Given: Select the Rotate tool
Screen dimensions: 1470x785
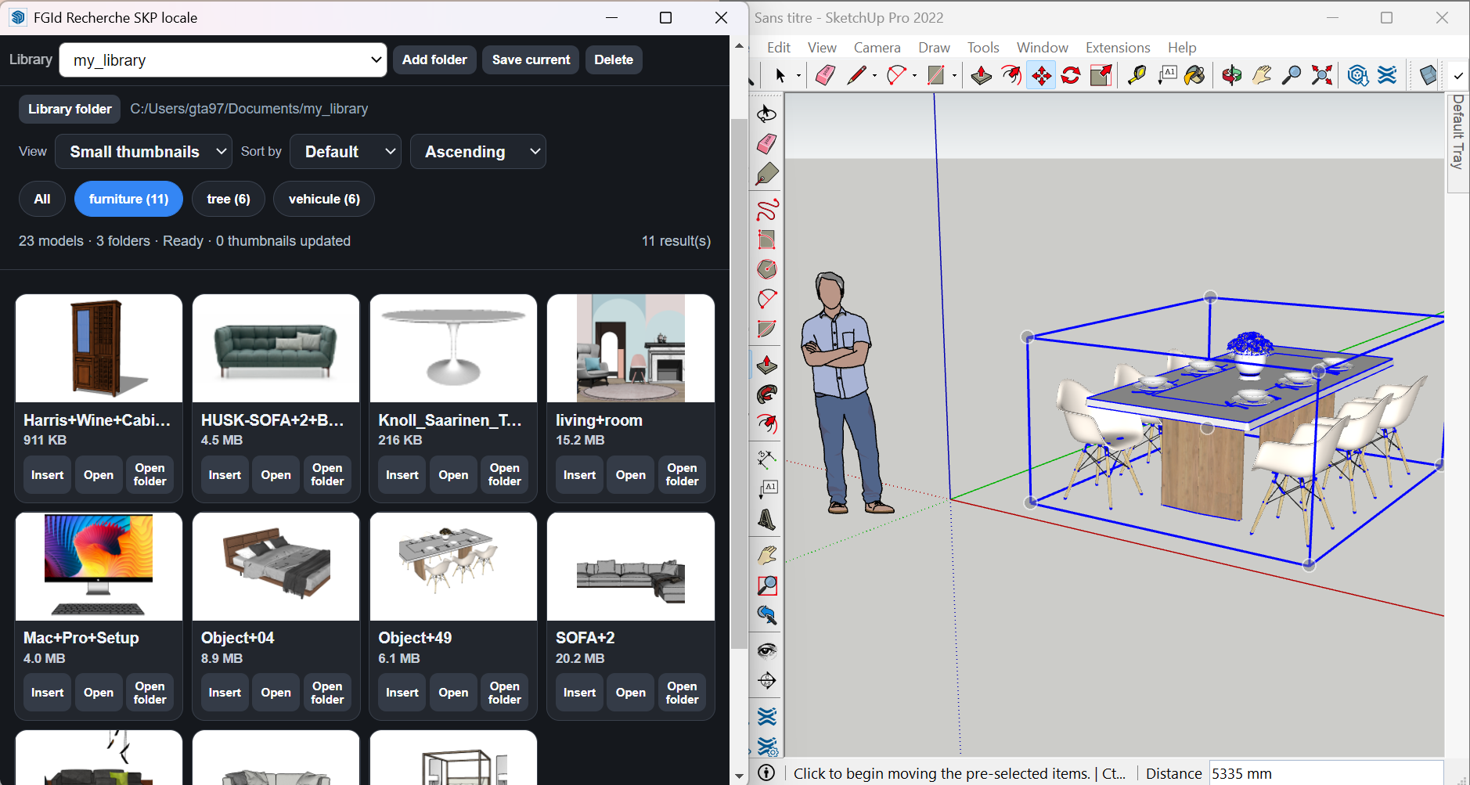Looking at the screenshot, I should click(x=1071, y=75).
